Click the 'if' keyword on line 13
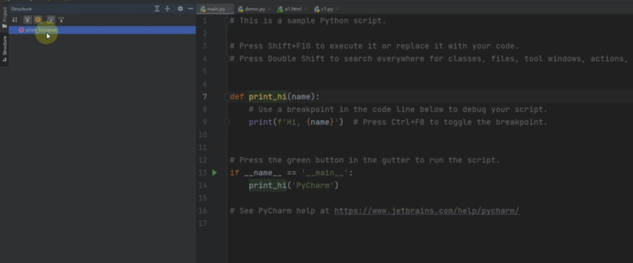The image size is (633, 263). pyautogui.click(x=234, y=173)
